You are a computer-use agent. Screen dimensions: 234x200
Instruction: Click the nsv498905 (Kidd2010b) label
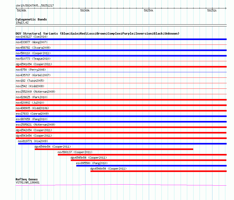point(32,108)
